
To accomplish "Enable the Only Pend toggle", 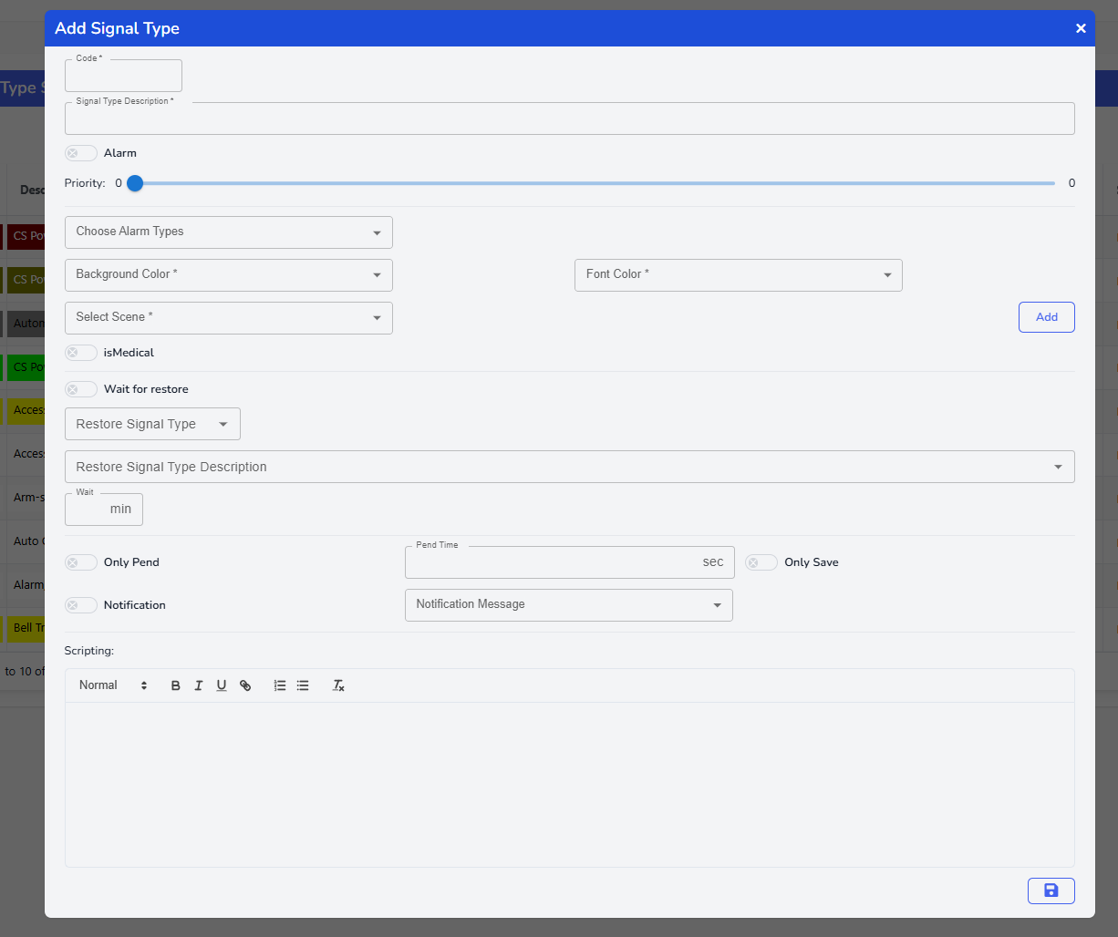I will (81, 562).
